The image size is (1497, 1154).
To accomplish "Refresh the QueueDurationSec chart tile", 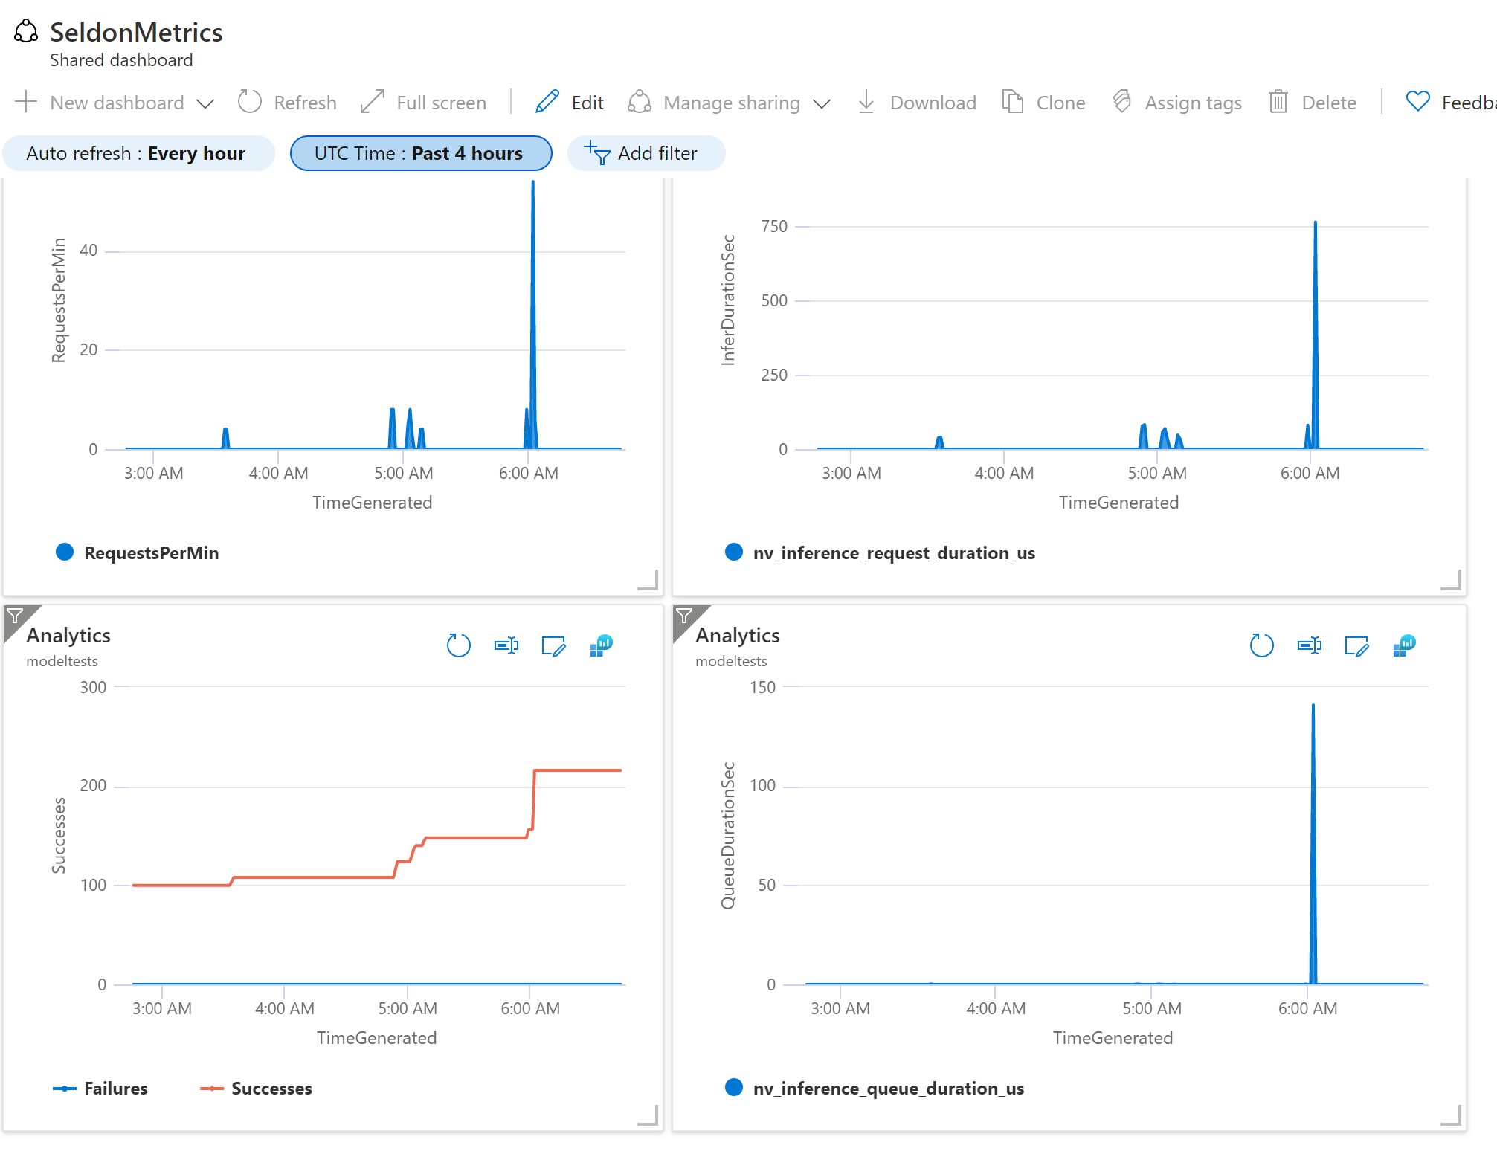I will tap(1261, 645).
